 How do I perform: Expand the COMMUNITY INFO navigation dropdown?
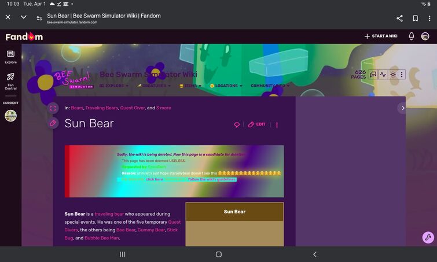coord(270,86)
